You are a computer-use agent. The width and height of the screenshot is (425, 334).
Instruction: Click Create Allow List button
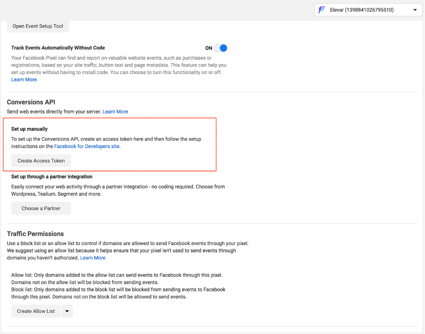click(x=36, y=311)
